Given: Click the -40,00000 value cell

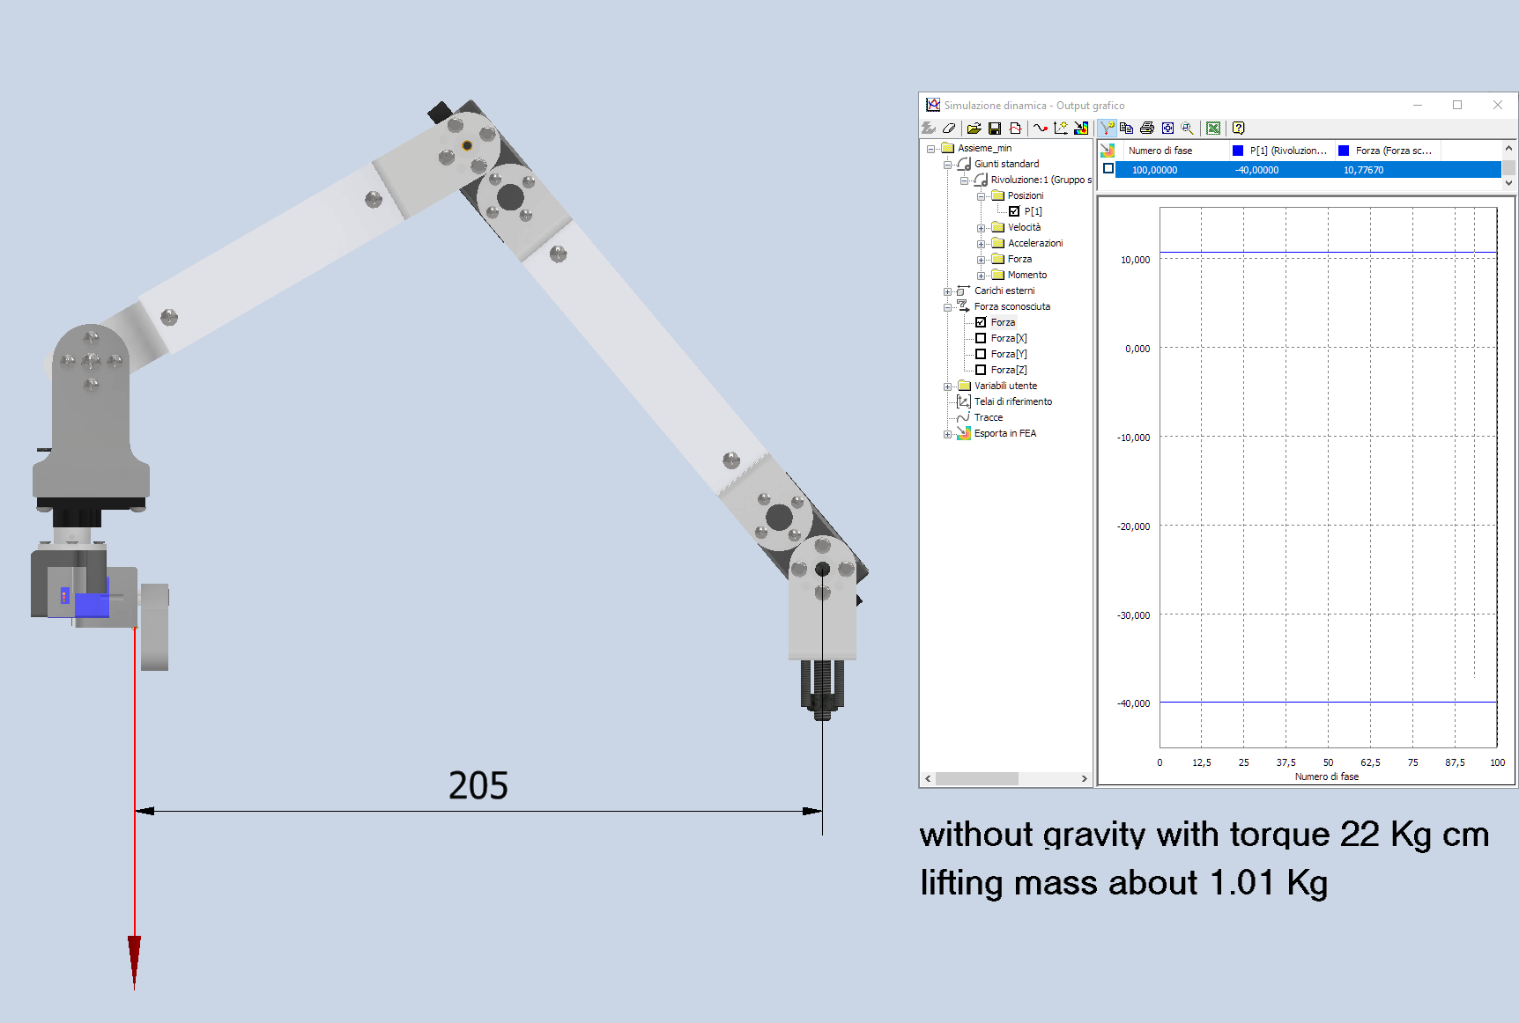Looking at the screenshot, I should coord(1256,170).
